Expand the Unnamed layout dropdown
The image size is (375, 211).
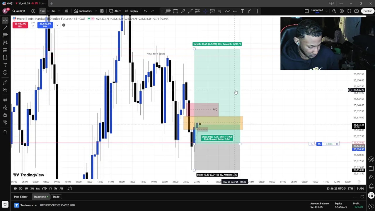(x=326, y=11)
